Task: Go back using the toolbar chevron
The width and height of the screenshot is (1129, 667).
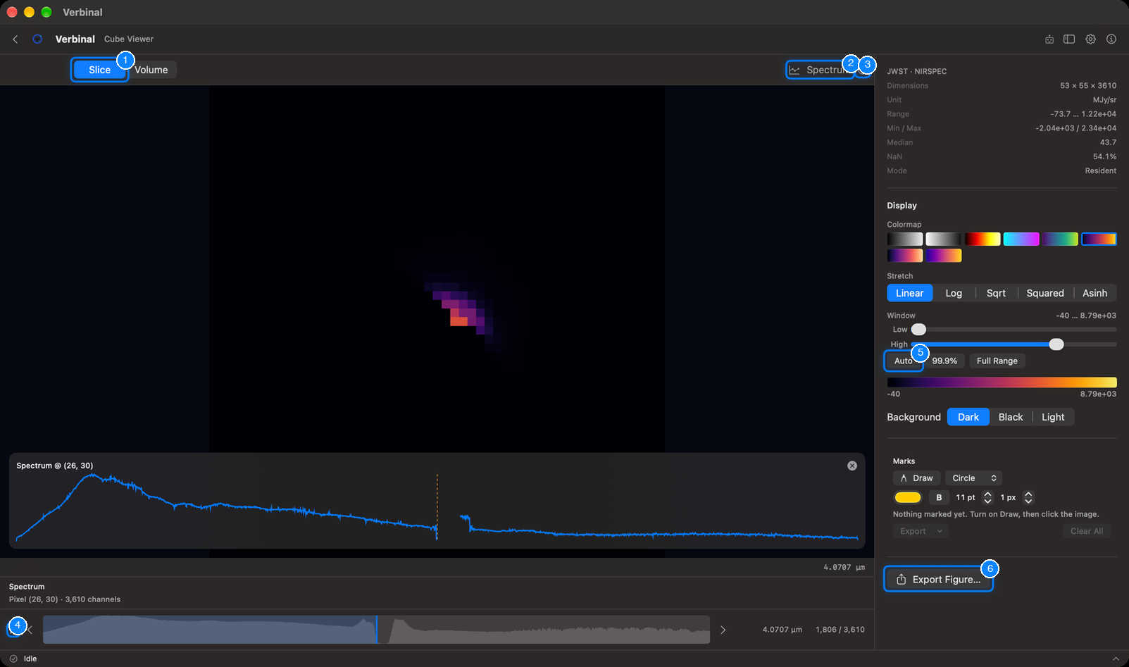Action: (x=15, y=39)
